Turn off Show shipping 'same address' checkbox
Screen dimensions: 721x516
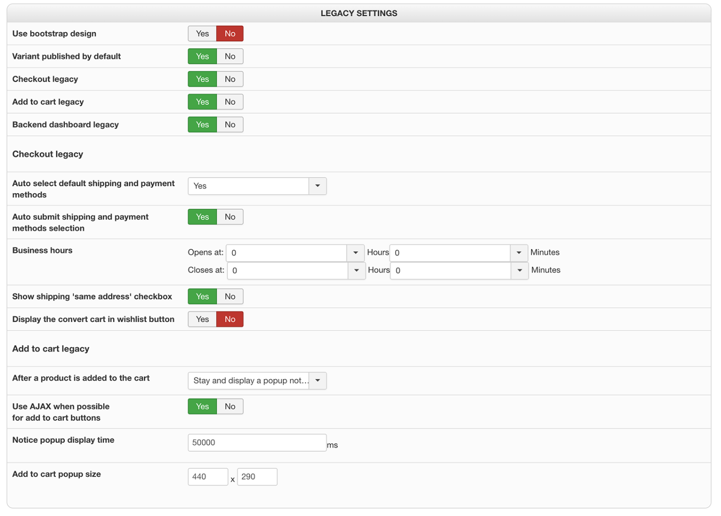[230, 297]
